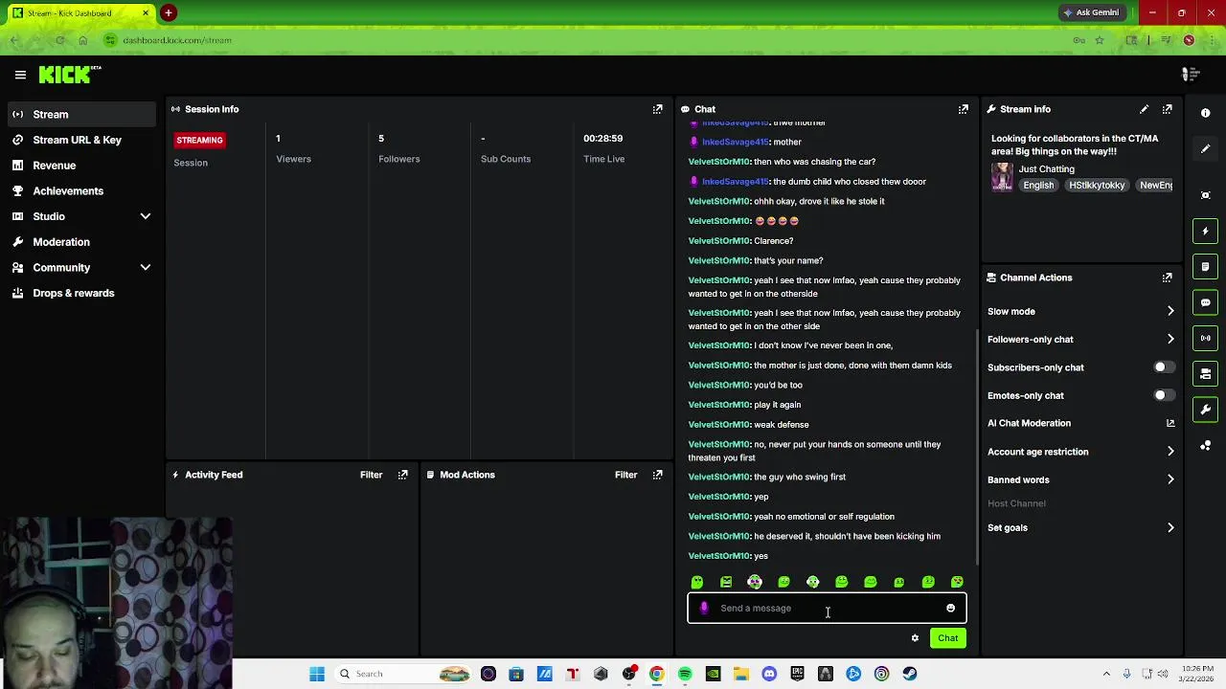Expand Banned words settings

coord(1169,479)
